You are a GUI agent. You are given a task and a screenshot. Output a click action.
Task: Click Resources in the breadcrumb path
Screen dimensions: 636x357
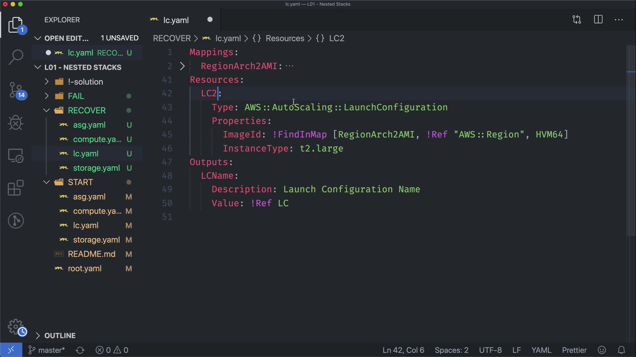[x=285, y=38]
